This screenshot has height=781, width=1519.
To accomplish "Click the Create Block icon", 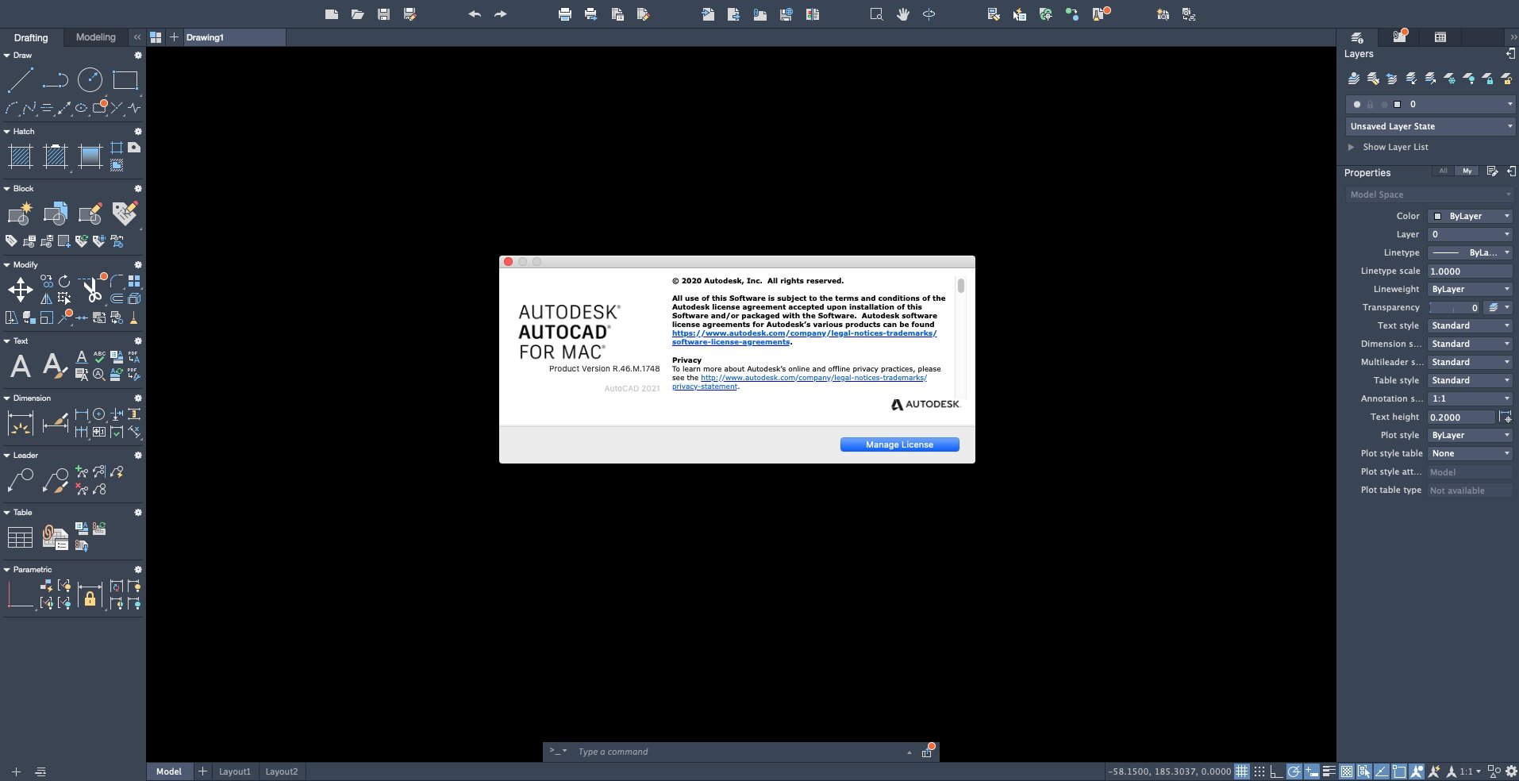I will [20, 214].
